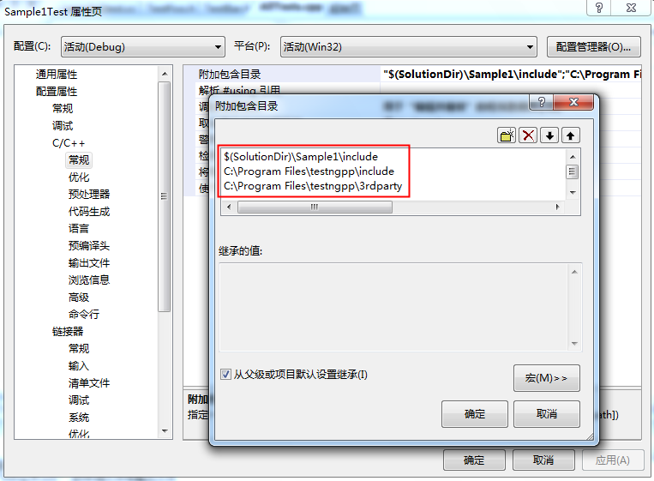Click the horizontal scroll right arrow in the directory list

(x=558, y=207)
